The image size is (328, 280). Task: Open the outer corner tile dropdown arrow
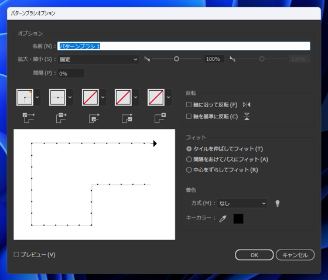(37, 97)
